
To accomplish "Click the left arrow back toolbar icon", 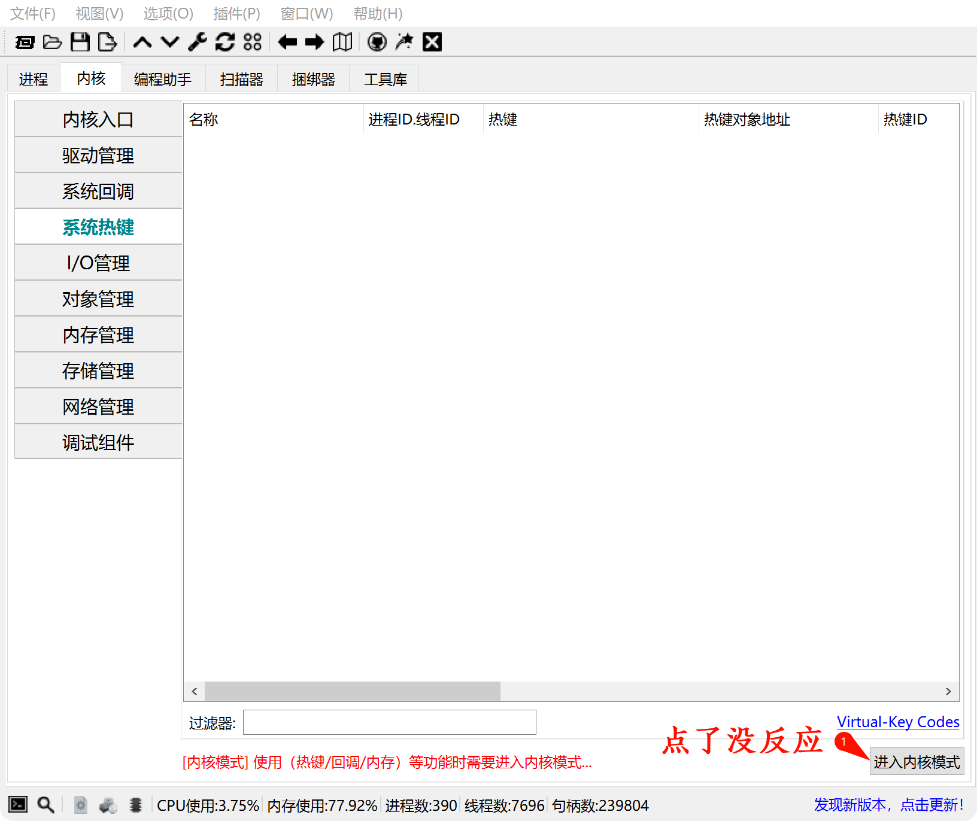I will [287, 42].
